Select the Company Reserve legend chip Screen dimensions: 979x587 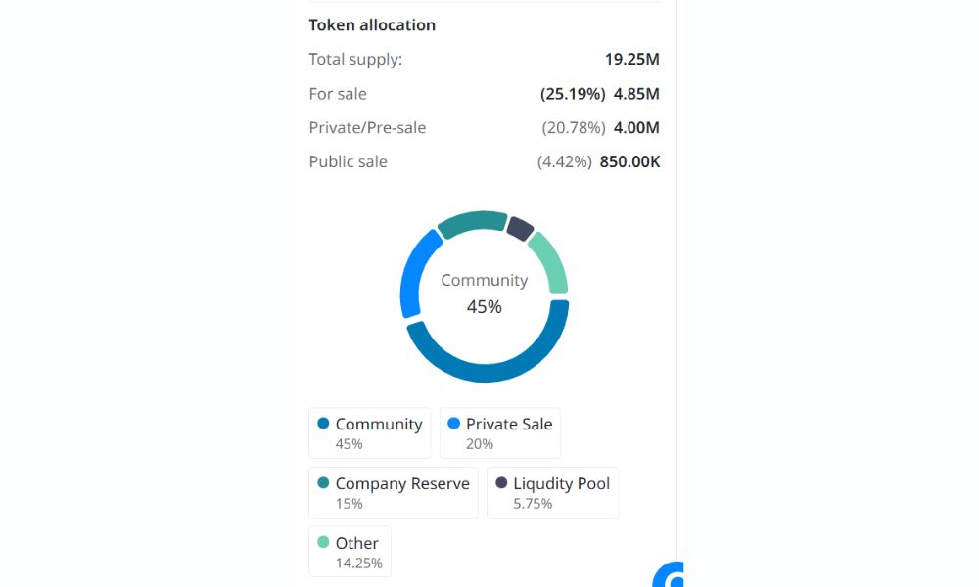(393, 492)
